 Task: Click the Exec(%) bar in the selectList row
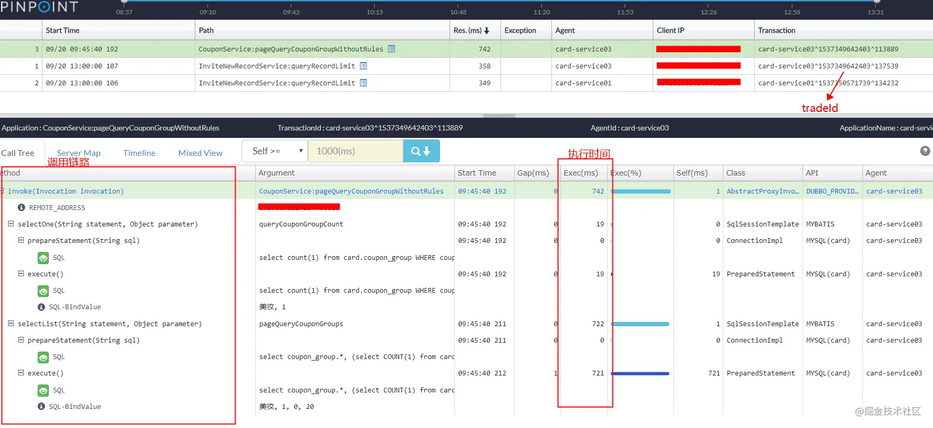(x=640, y=324)
